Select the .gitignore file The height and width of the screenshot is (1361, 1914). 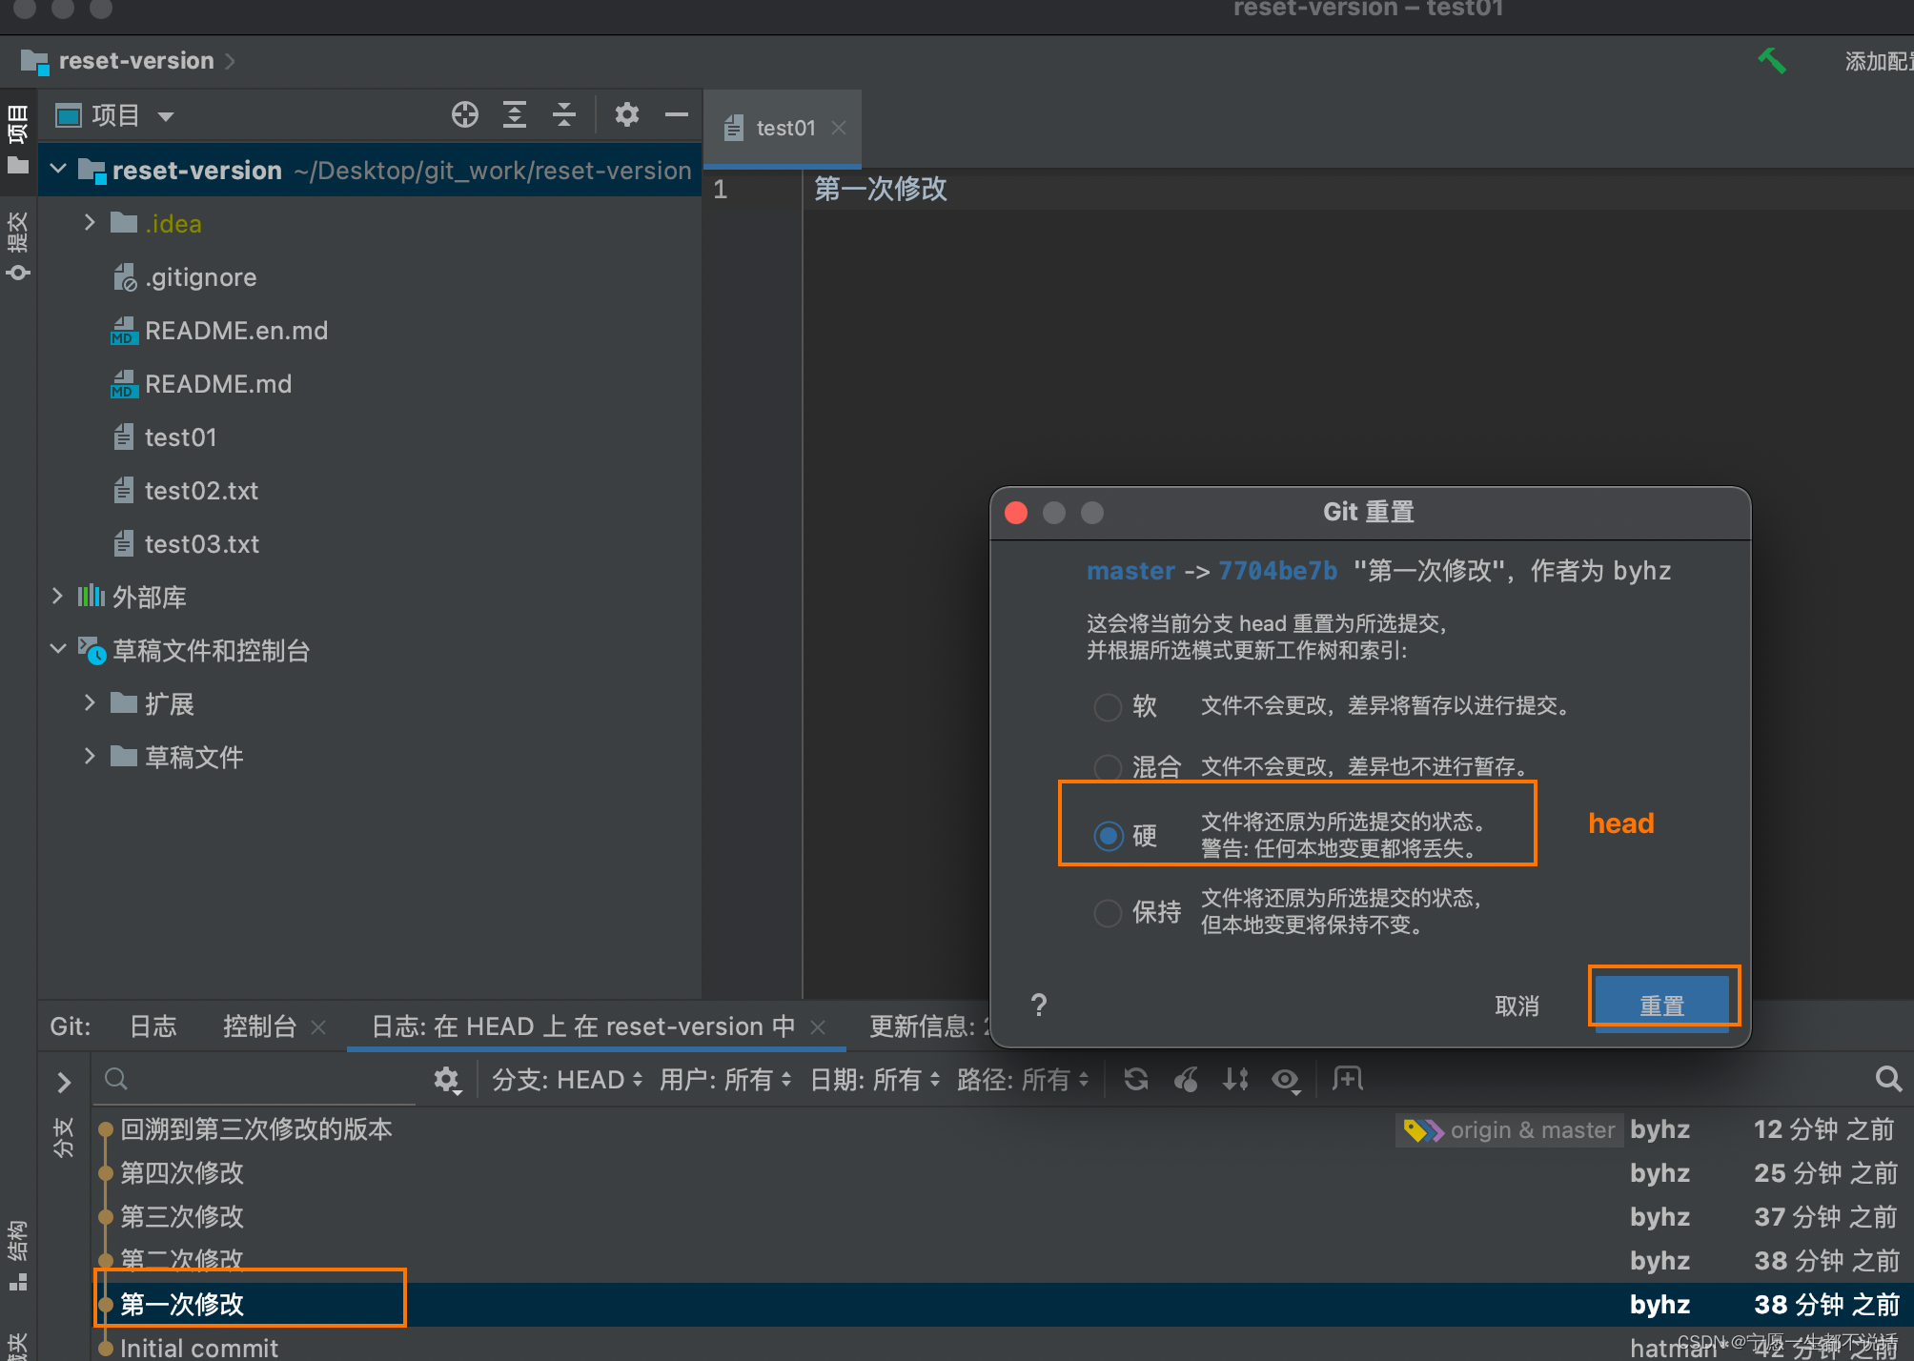click(200, 277)
